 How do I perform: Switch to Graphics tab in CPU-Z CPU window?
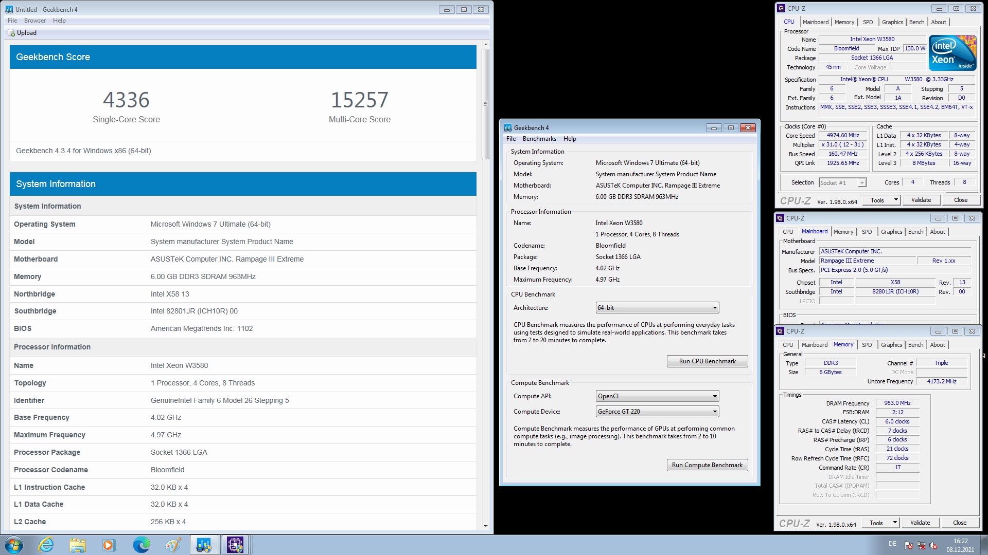click(x=892, y=22)
